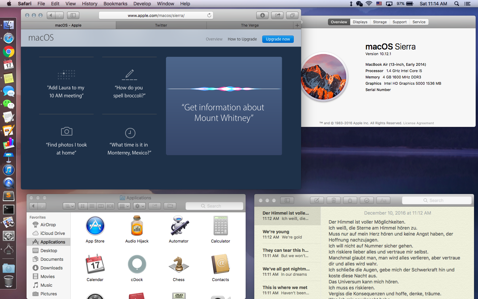Open Finder from the Dock
This screenshot has width=478, height=299.
[x=9, y=25]
